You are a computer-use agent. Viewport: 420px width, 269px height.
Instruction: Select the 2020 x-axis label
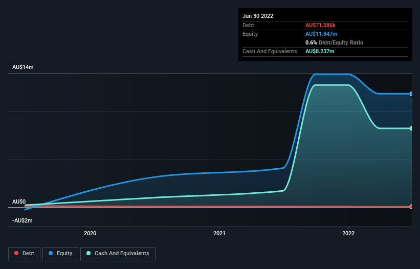[90, 233]
